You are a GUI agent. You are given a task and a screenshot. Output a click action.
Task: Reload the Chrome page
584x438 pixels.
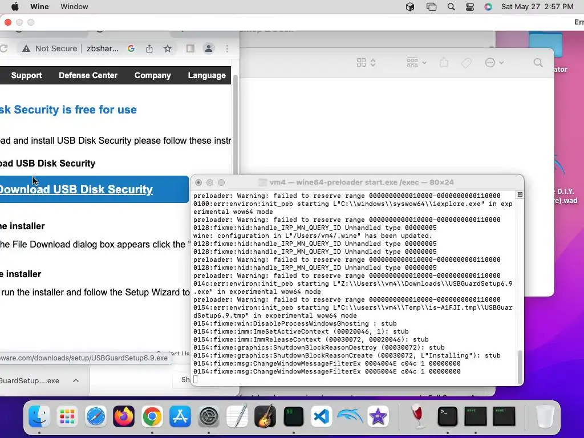pos(4,49)
